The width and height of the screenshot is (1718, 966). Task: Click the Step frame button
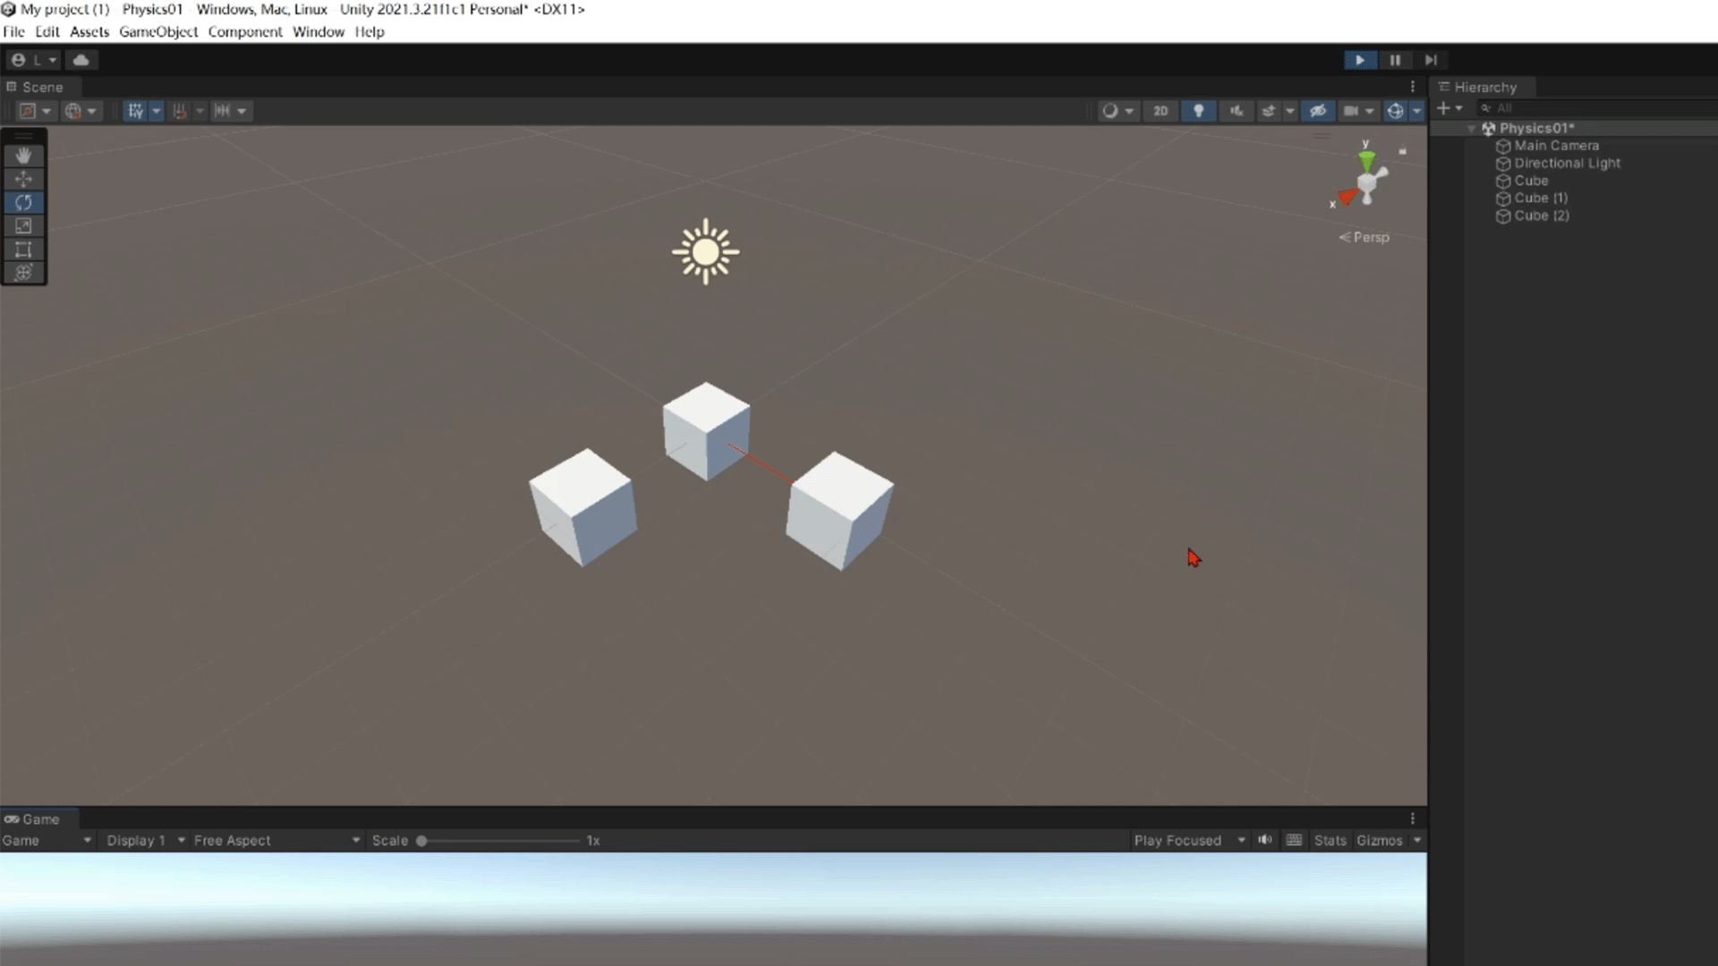pyautogui.click(x=1431, y=60)
